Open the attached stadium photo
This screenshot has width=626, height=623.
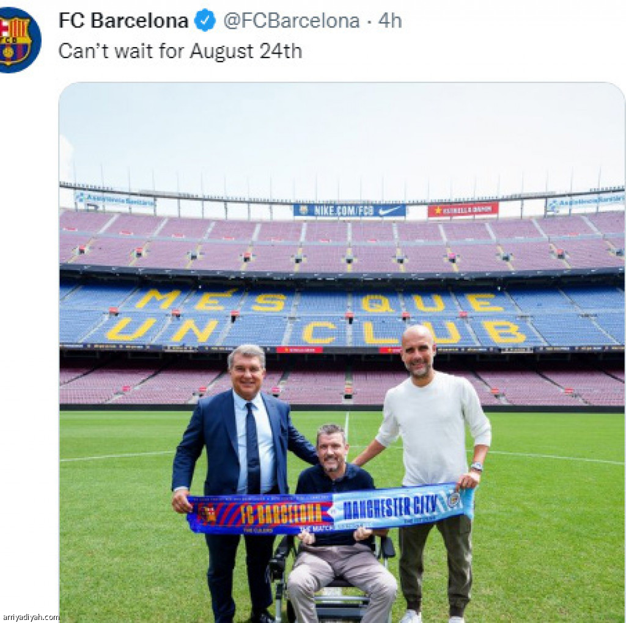(342, 352)
